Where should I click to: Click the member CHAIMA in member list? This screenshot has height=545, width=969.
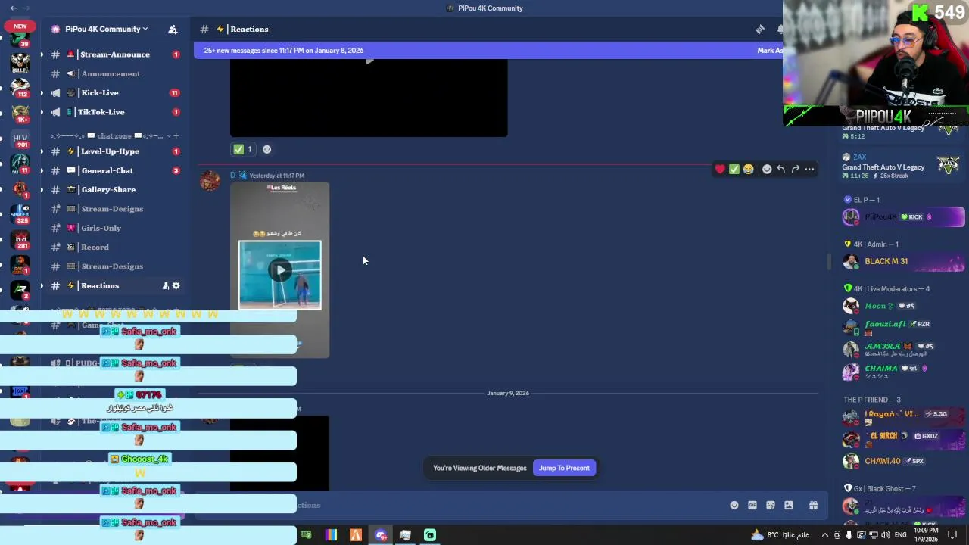click(902, 371)
